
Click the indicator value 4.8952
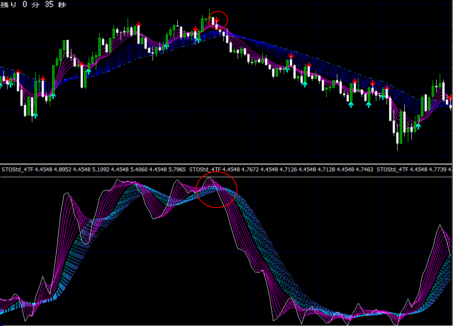point(62,170)
